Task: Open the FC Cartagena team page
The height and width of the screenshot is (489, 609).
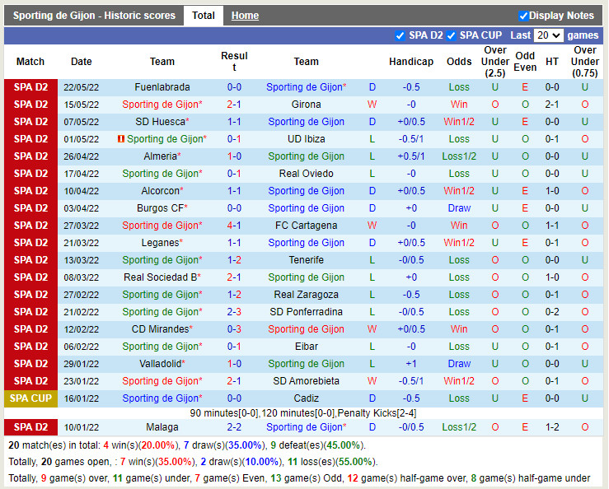Action: 306,226
